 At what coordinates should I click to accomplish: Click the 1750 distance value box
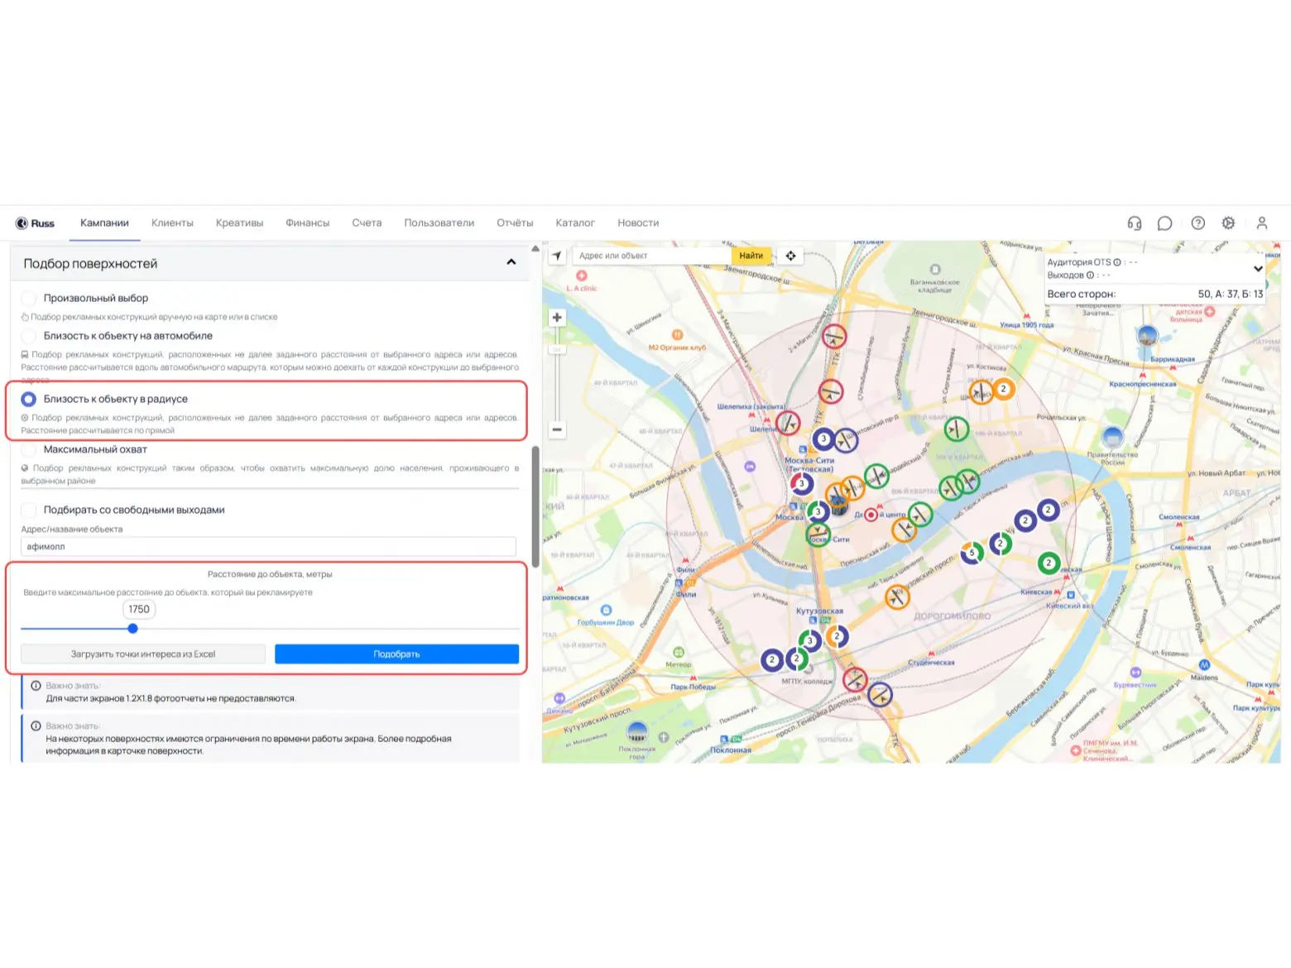click(x=139, y=609)
